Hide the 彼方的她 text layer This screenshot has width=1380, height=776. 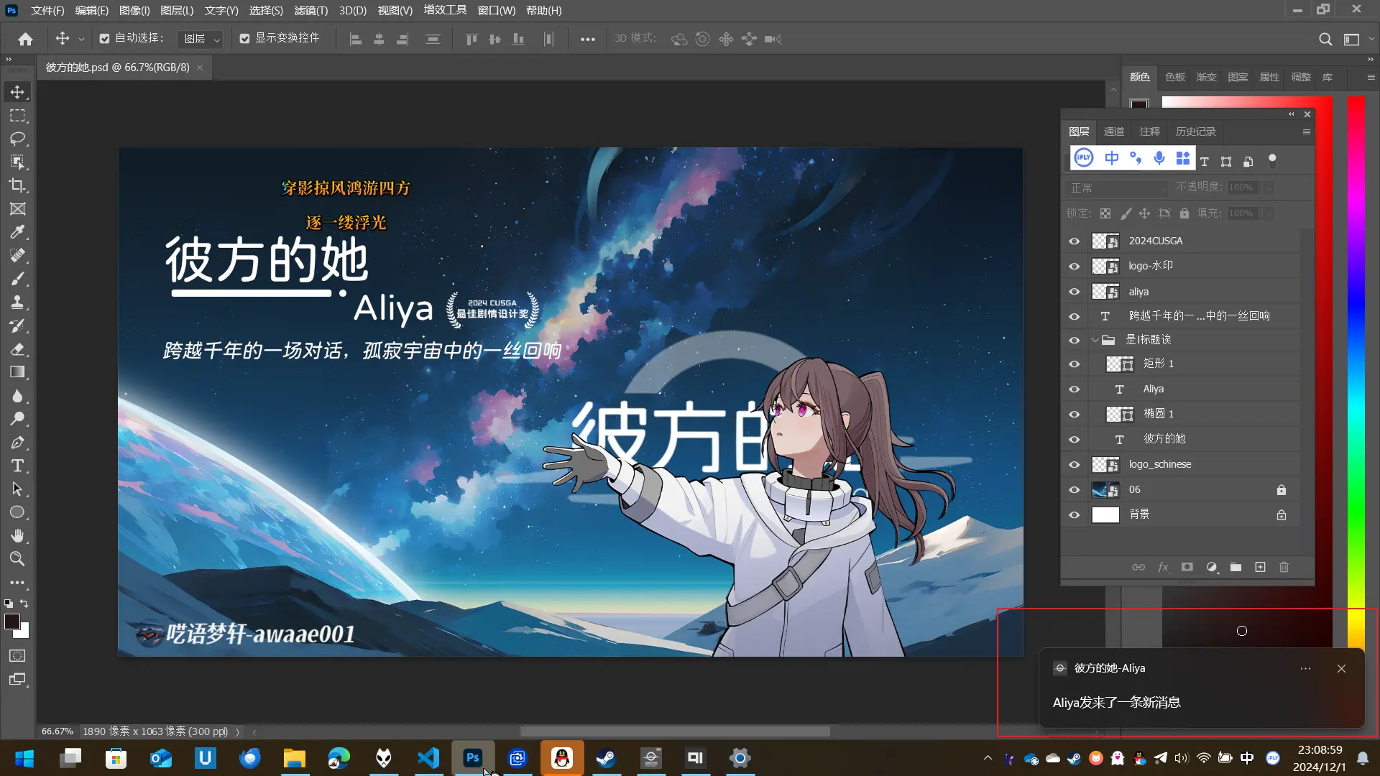coord(1075,440)
